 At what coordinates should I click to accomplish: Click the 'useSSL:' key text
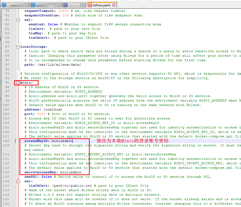click(x=32, y=177)
